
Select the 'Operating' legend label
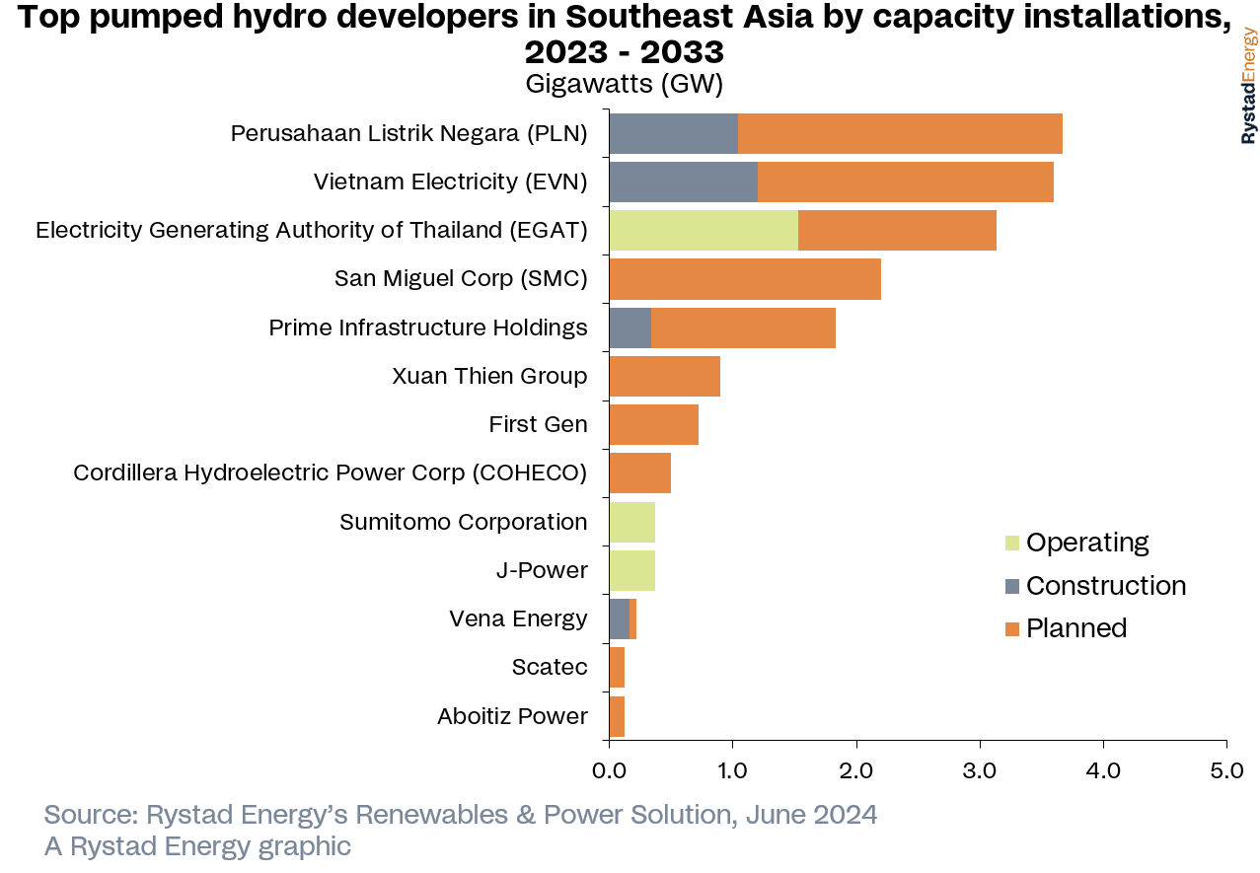click(1087, 543)
